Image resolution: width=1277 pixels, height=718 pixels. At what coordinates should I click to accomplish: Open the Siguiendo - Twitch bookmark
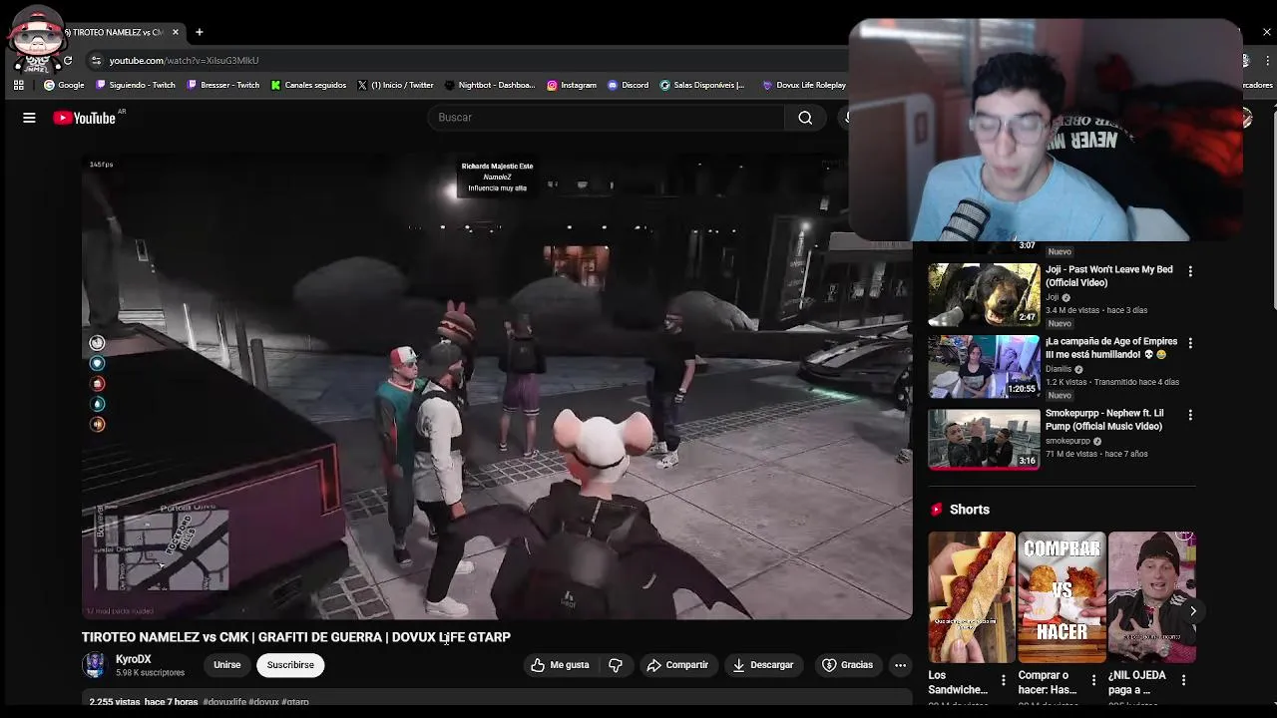(135, 85)
